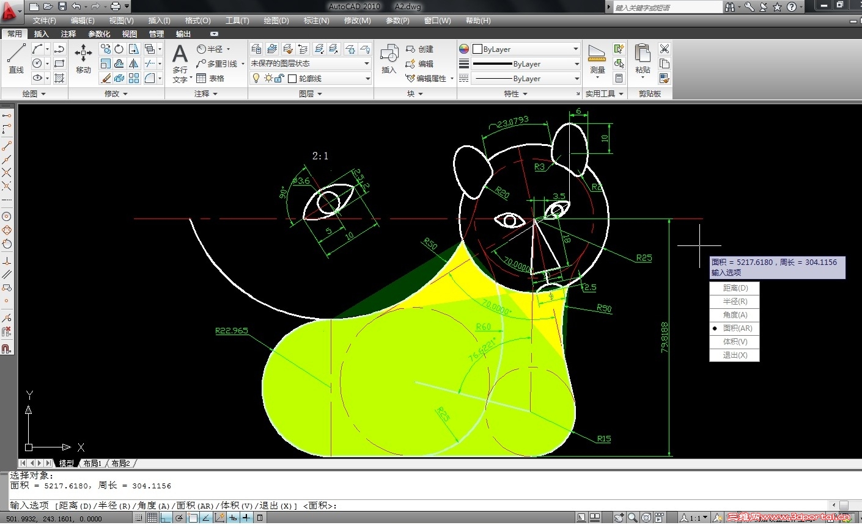The image size is (862, 525).
Task: Expand the 修改 panel
Action: (116, 94)
